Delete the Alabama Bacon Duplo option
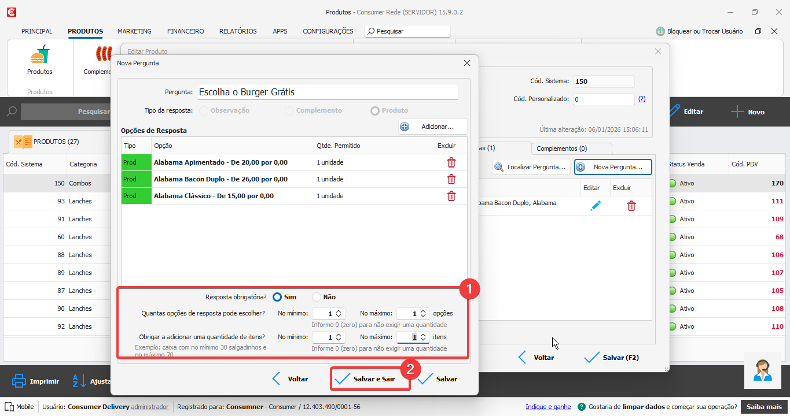The height and width of the screenshot is (416, 790). (x=451, y=179)
